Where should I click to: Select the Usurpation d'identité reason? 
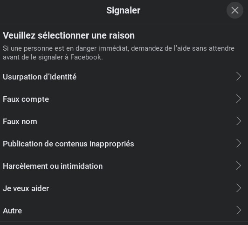[x=124, y=77]
